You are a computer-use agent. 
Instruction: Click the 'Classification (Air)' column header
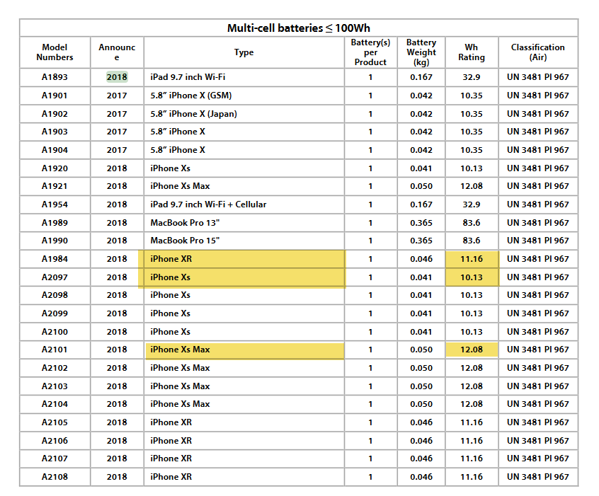(x=538, y=52)
